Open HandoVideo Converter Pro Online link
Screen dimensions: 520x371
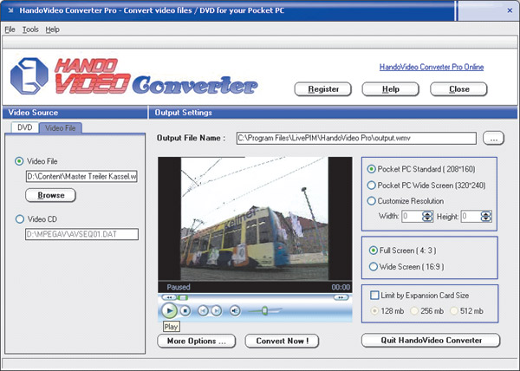[432, 67]
